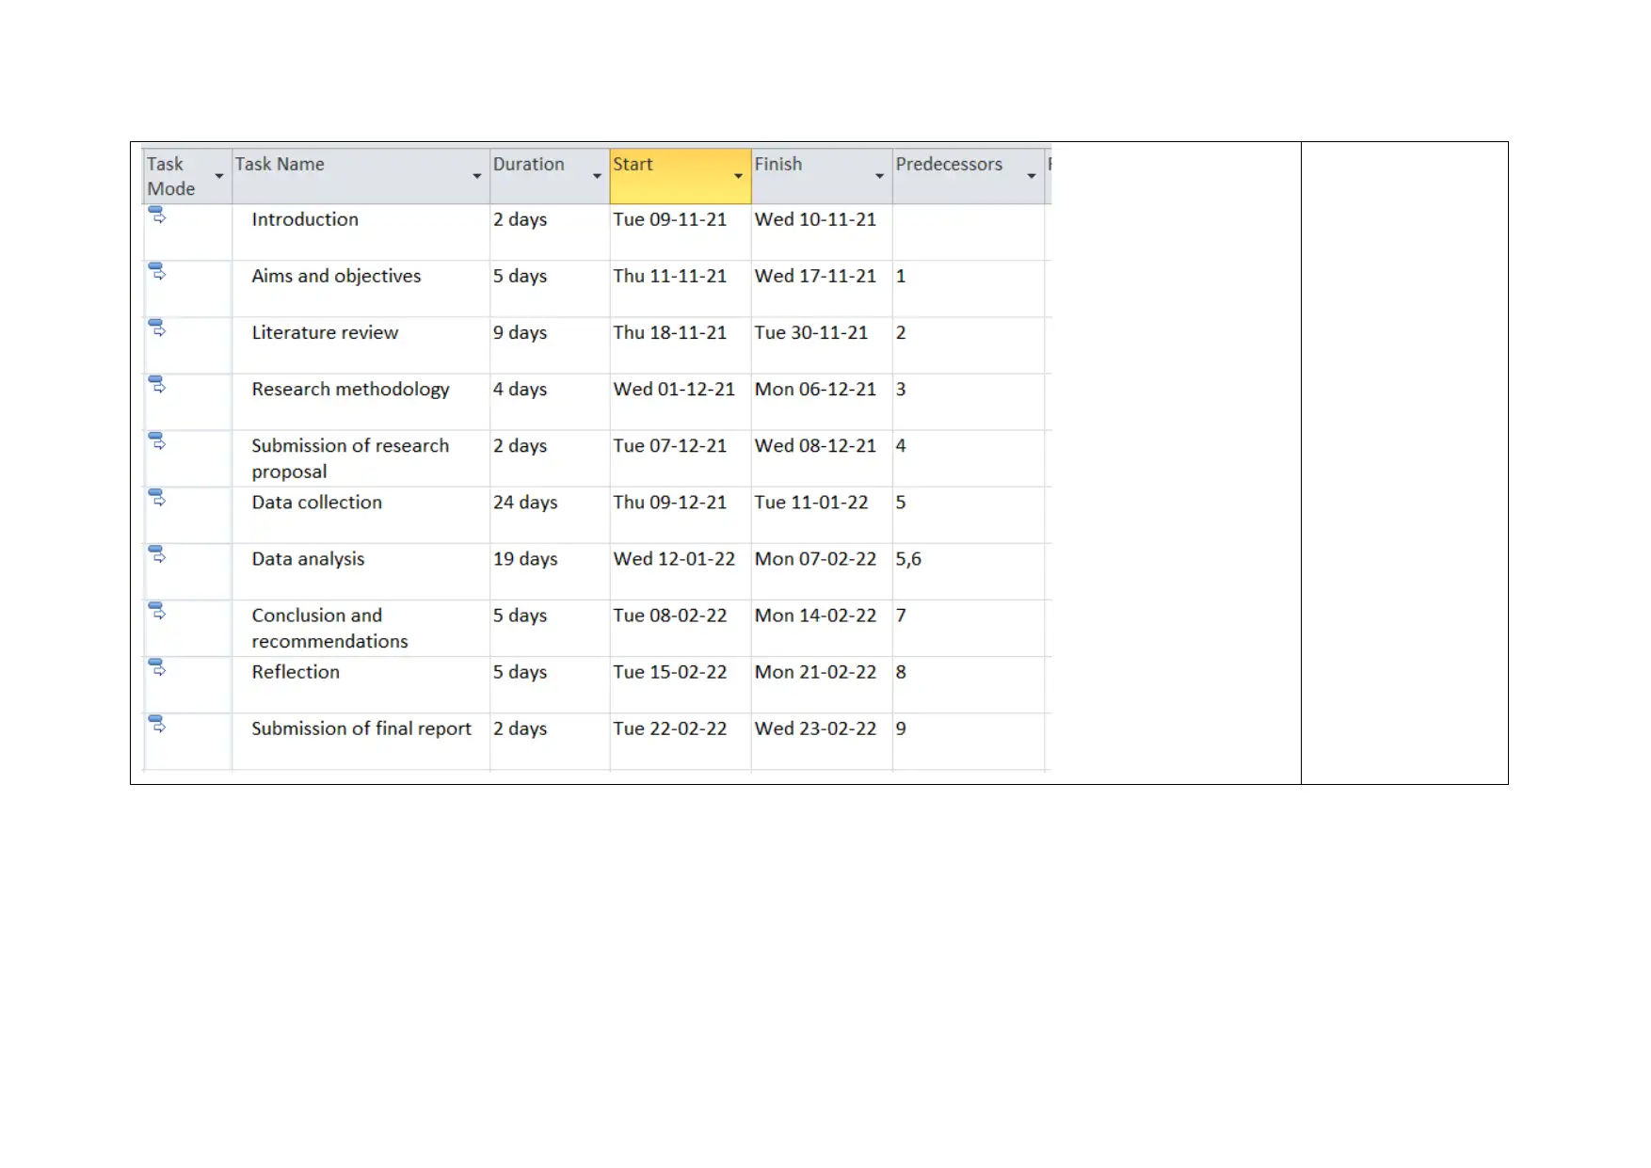Click task mode icon for Aims and objectives
Viewport: 1651px width, 1168px height.
[x=157, y=272]
